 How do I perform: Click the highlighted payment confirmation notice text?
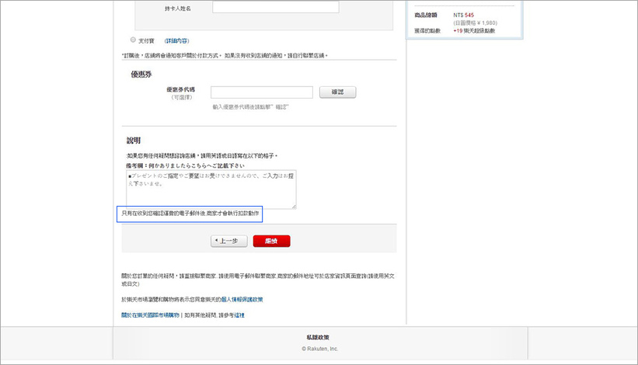(x=190, y=213)
